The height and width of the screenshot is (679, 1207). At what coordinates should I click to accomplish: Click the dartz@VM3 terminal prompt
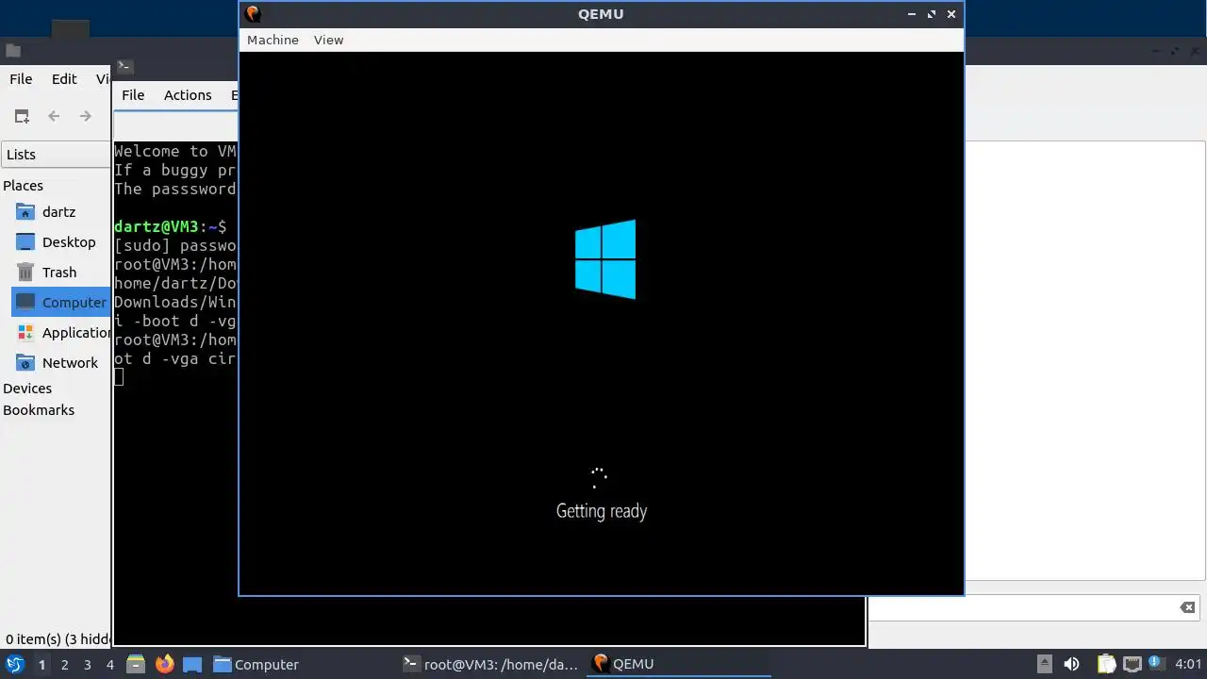pyautogui.click(x=170, y=226)
